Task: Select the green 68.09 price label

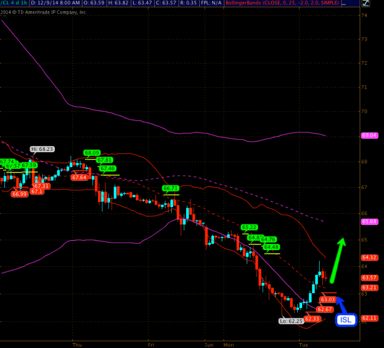Action: pyautogui.click(x=92, y=153)
